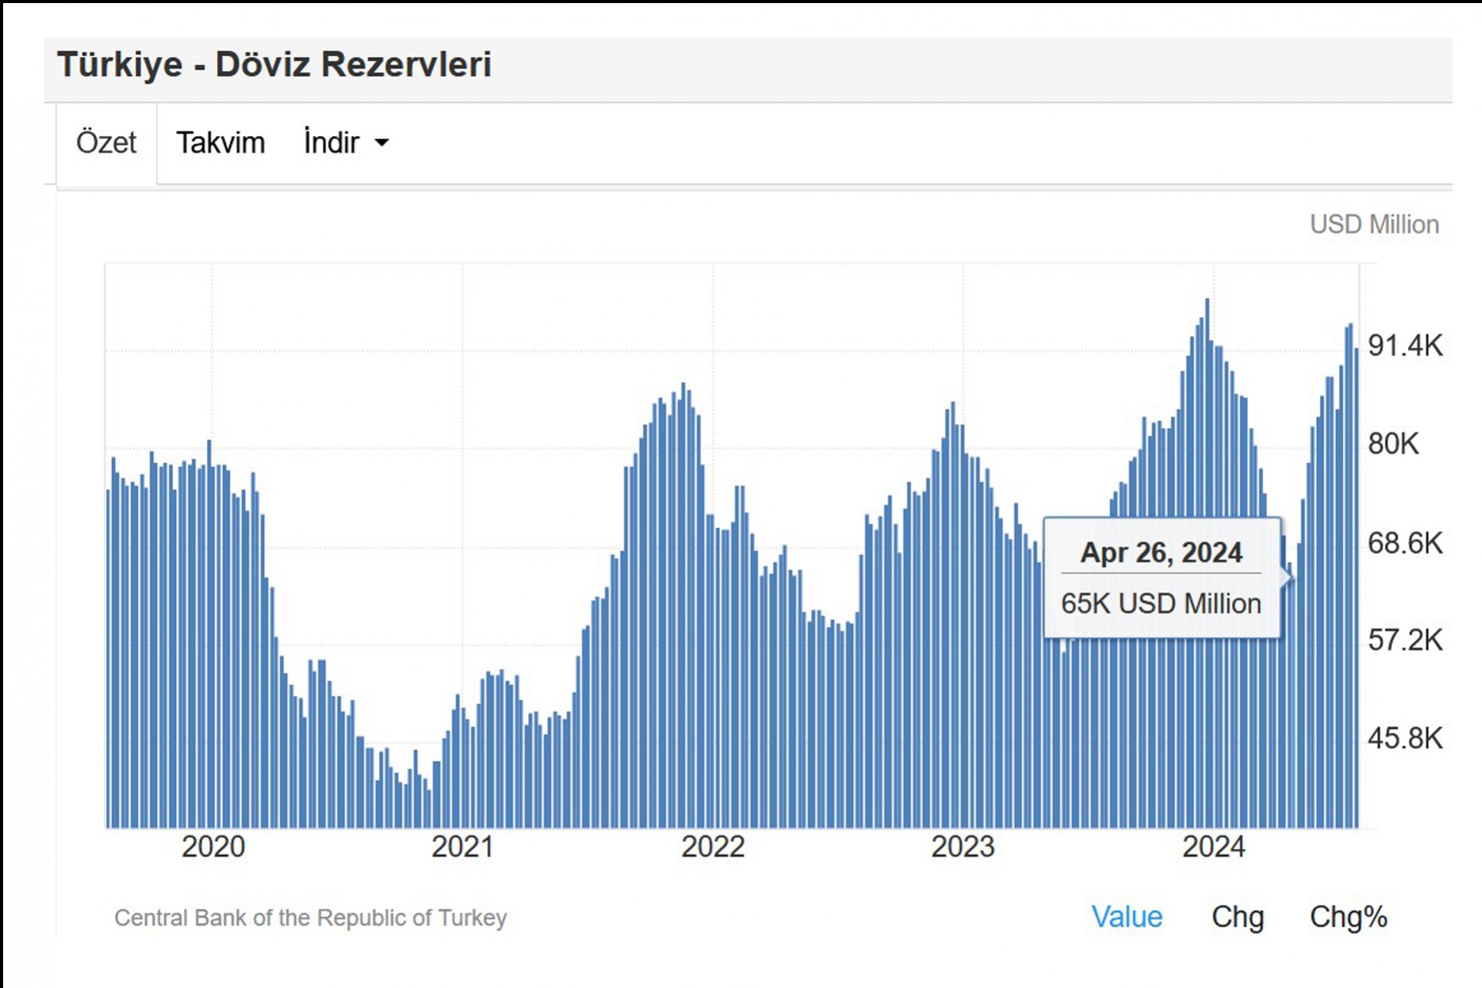This screenshot has width=1482, height=988.
Task: Click the 57.2K y-axis label
Action: click(1405, 641)
